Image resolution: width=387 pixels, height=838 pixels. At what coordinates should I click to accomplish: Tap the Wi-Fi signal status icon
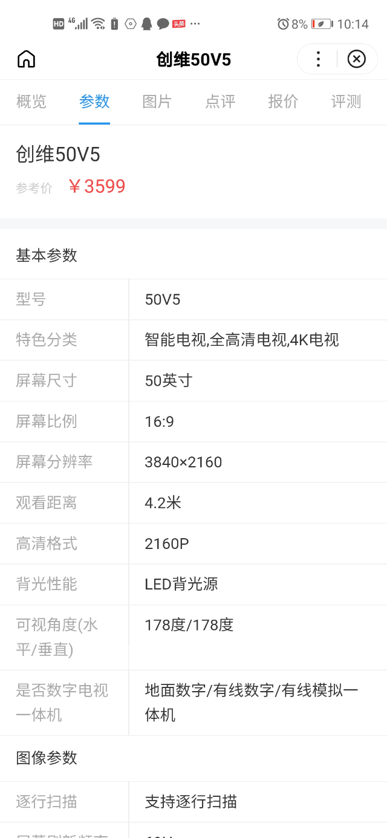coord(98,24)
